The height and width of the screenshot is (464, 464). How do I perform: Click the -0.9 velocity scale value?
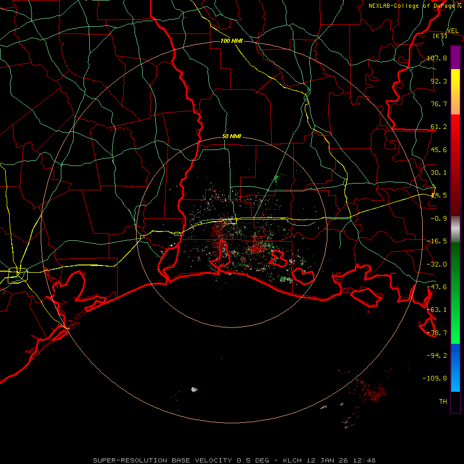[439, 219]
